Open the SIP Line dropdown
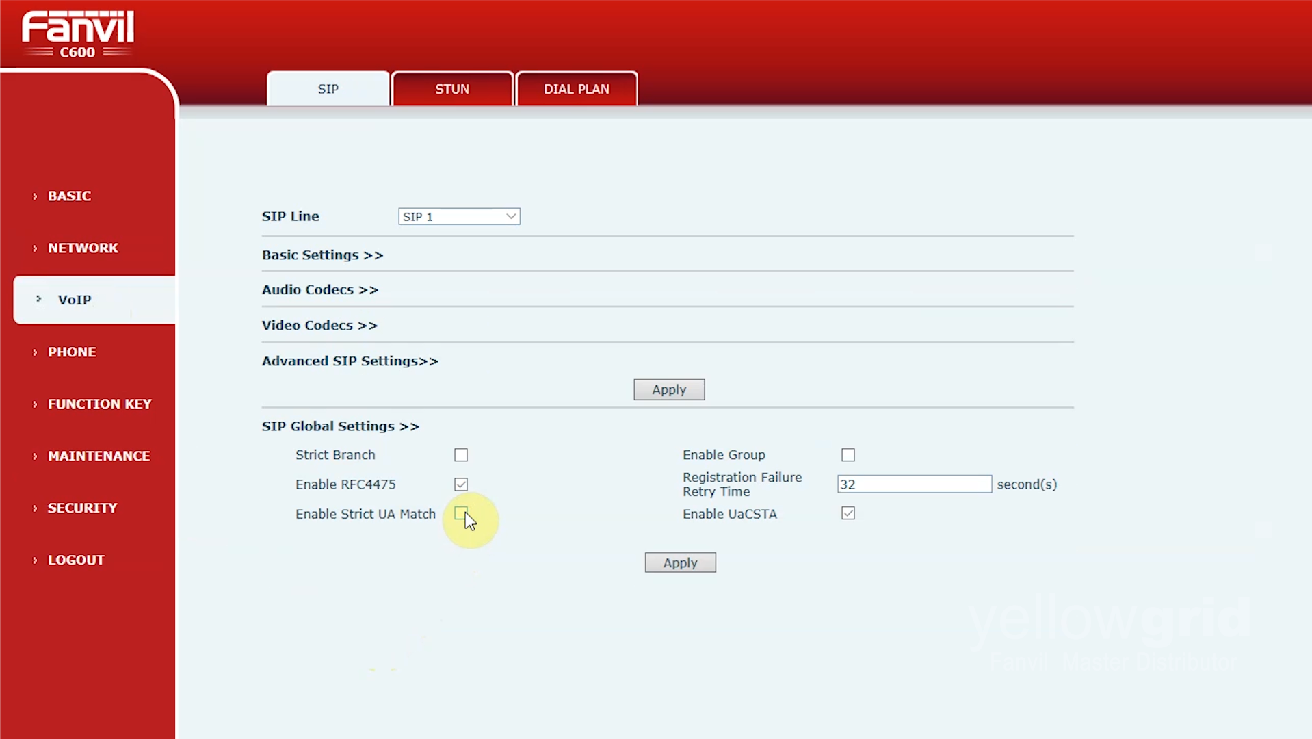 pos(459,216)
